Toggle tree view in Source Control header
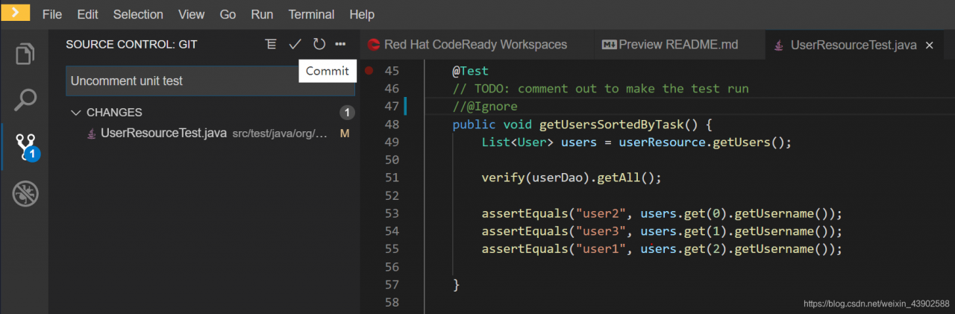 coord(271,45)
